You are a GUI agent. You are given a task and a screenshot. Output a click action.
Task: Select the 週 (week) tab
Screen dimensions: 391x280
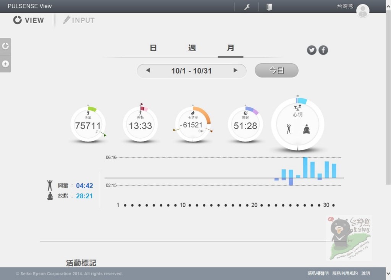click(x=192, y=48)
